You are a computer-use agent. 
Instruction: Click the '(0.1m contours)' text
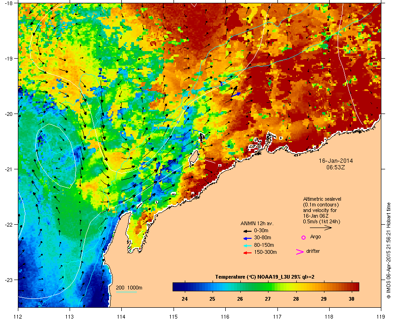[x=321, y=205]
